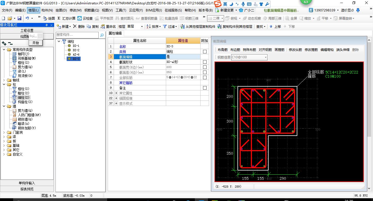Open the 新建 dropdown arrow
Screen dimensions: 373x201
pos(70,27)
